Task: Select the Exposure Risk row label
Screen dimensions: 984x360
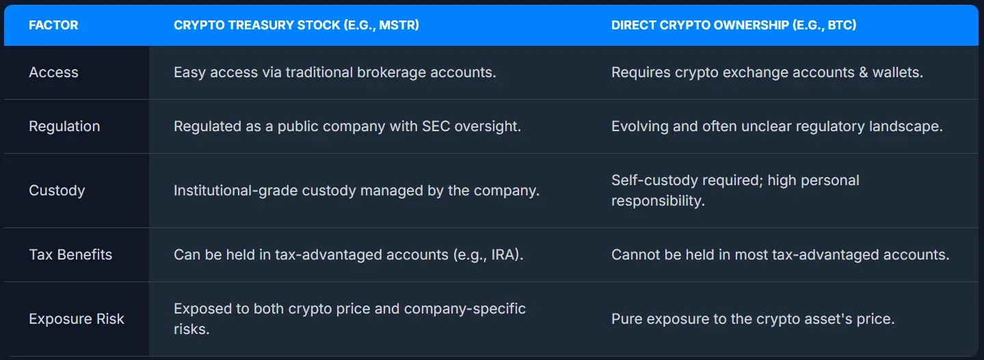Action: coord(77,319)
